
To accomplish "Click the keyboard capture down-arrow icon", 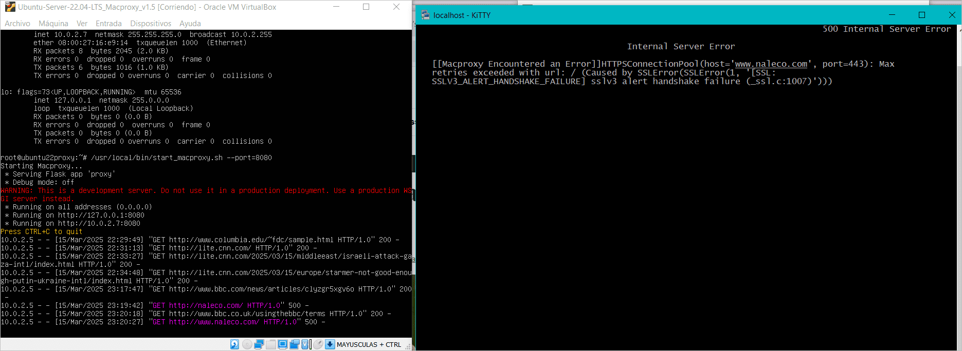I will (330, 344).
